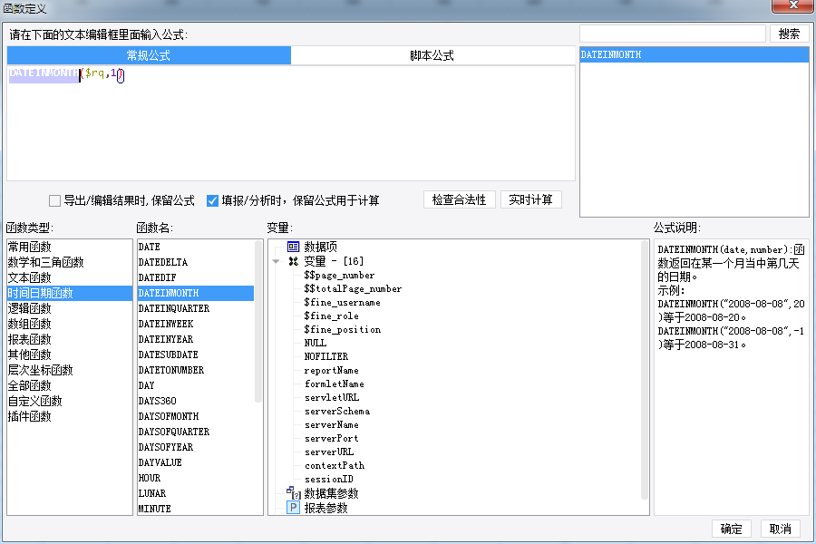This screenshot has width=816, height=544.
Task: Click the 检查合法性 button
Action: [459, 199]
